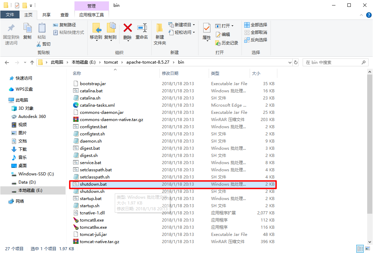
Task: Open the Open dropdown in ribbon
Action: 224,26
